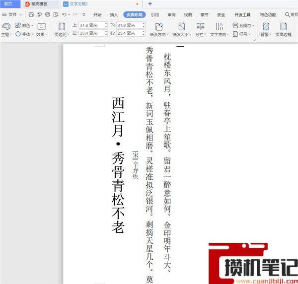Click the 背景 (Background) icon
Viewport: 298px width, 284px height.
click(x=266, y=27)
